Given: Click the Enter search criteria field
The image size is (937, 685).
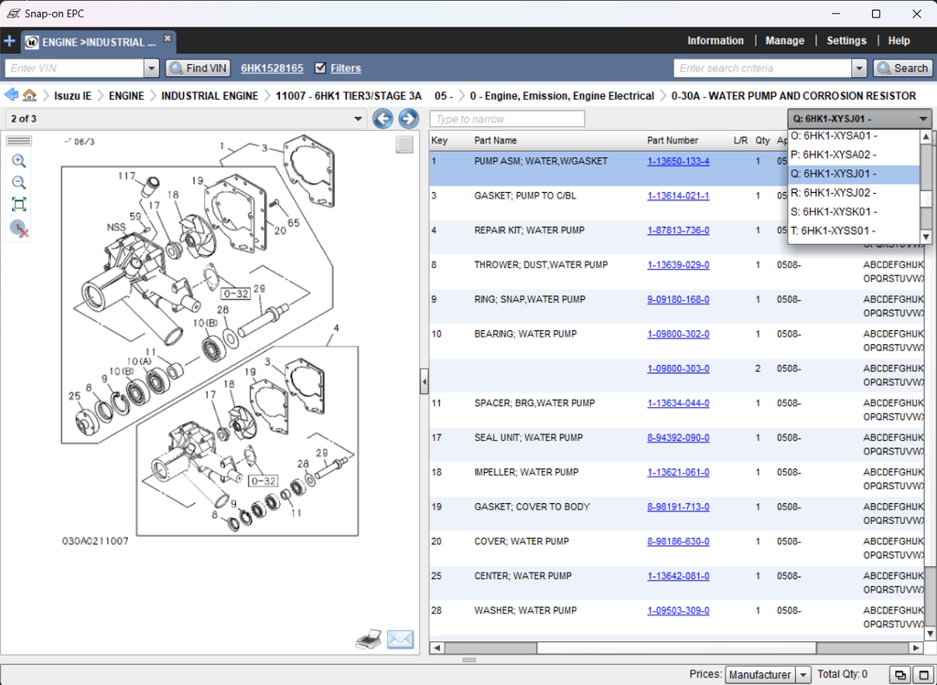Looking at the screenshot, I should [762, 68].
